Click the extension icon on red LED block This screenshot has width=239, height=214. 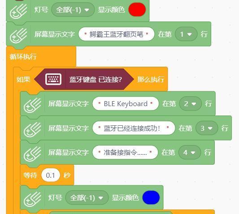point(18,11)
